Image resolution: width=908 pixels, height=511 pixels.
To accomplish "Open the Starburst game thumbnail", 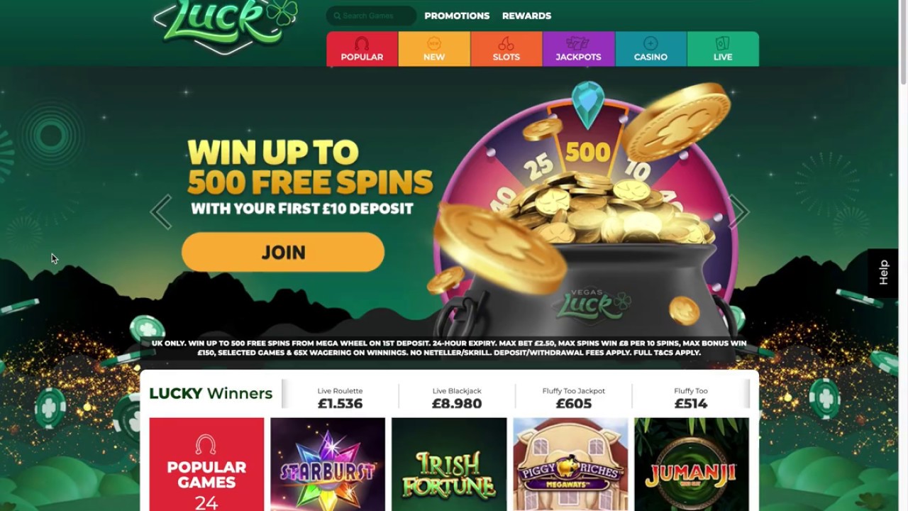I will click(328, 464).
